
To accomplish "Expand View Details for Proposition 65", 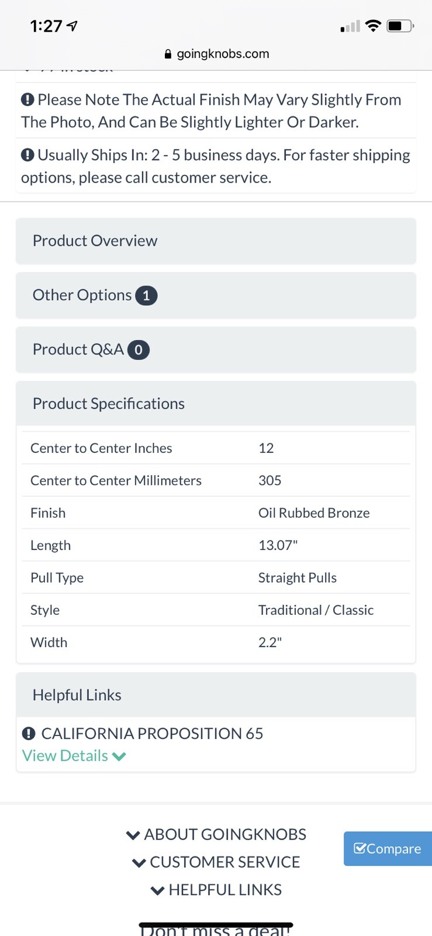I will [74, 756].
